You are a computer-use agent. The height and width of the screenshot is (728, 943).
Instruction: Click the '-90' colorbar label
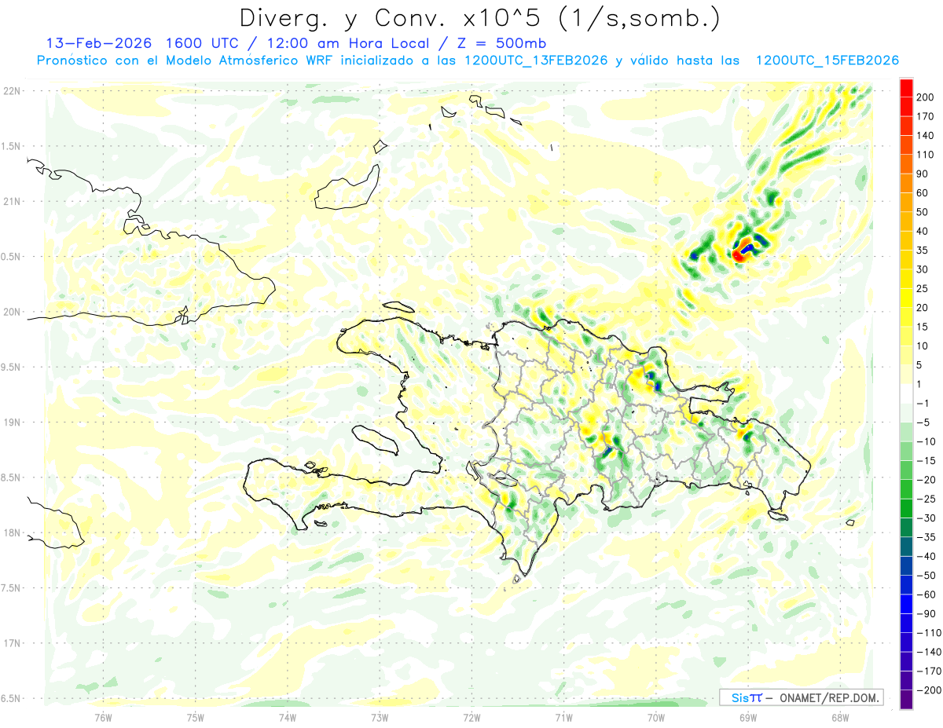[928, 614]
